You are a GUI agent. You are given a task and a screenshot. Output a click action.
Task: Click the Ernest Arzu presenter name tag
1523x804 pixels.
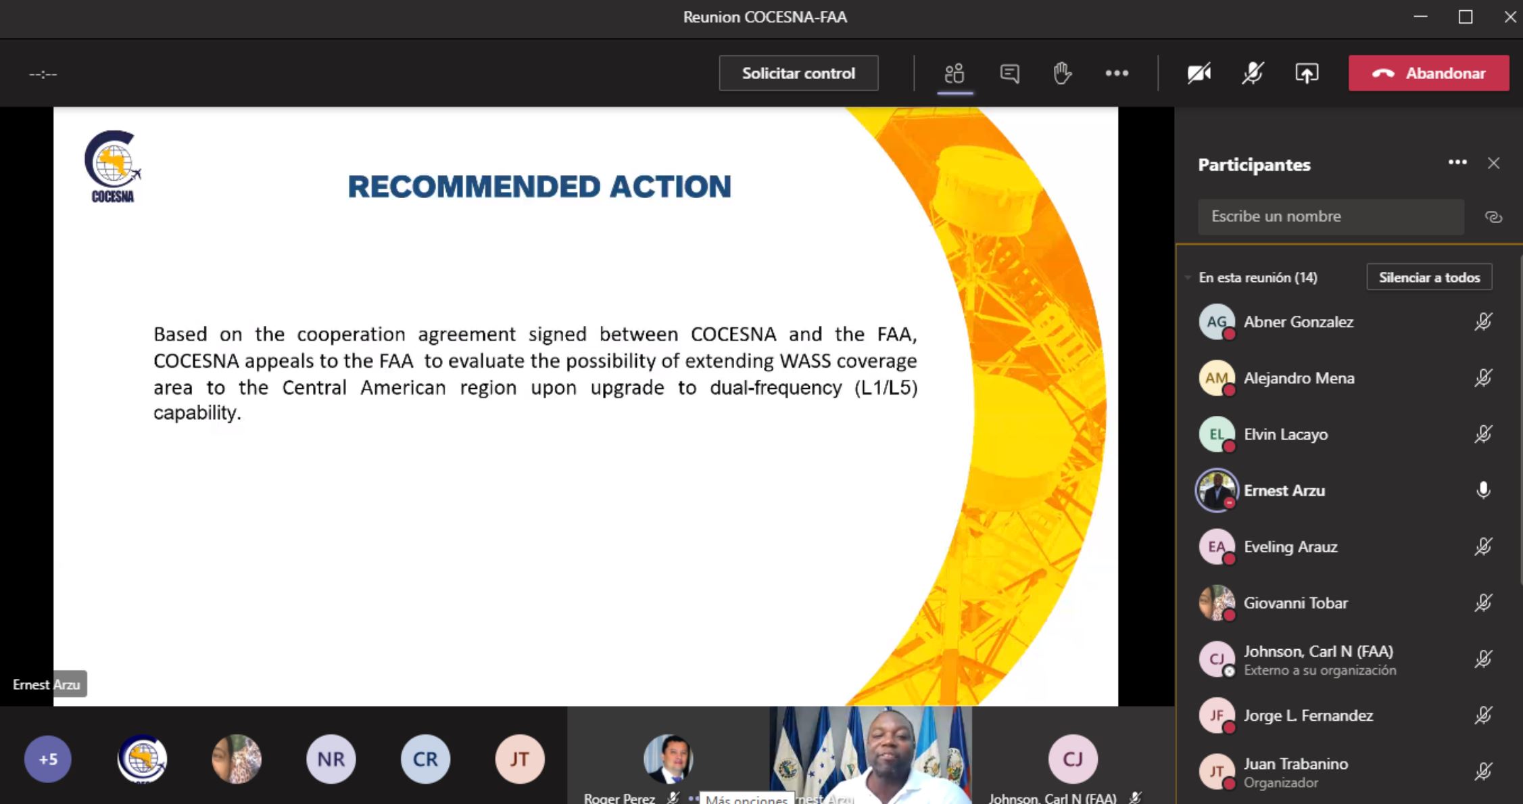pyautogui.click(x=46, y=684)
